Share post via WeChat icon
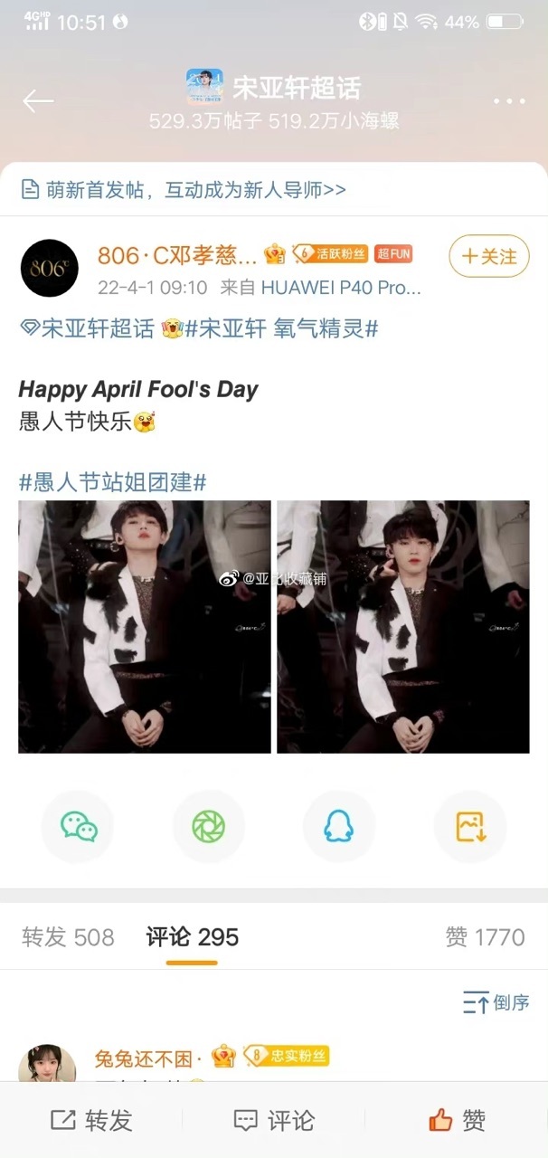This screenshot has height=1158, width=548. coord(78,826)
